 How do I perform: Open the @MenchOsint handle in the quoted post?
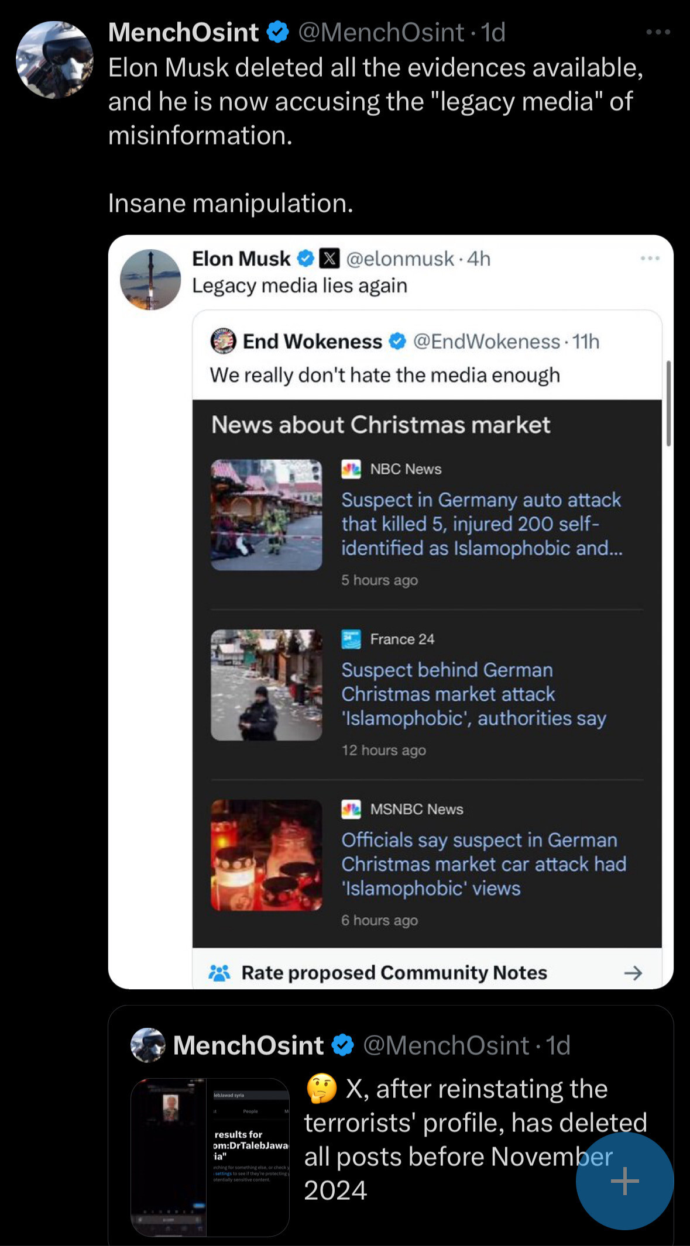coord(445,1045)
